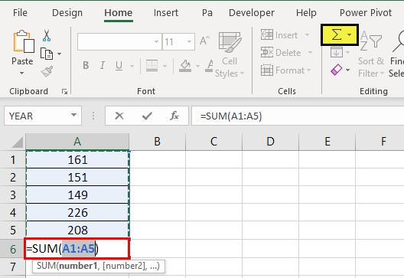Select column D header
The image size is (404, 278).
271,142
